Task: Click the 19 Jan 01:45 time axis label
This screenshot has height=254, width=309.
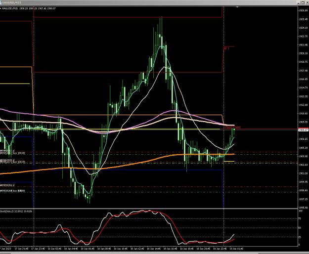Action: [x=236, y=249]
